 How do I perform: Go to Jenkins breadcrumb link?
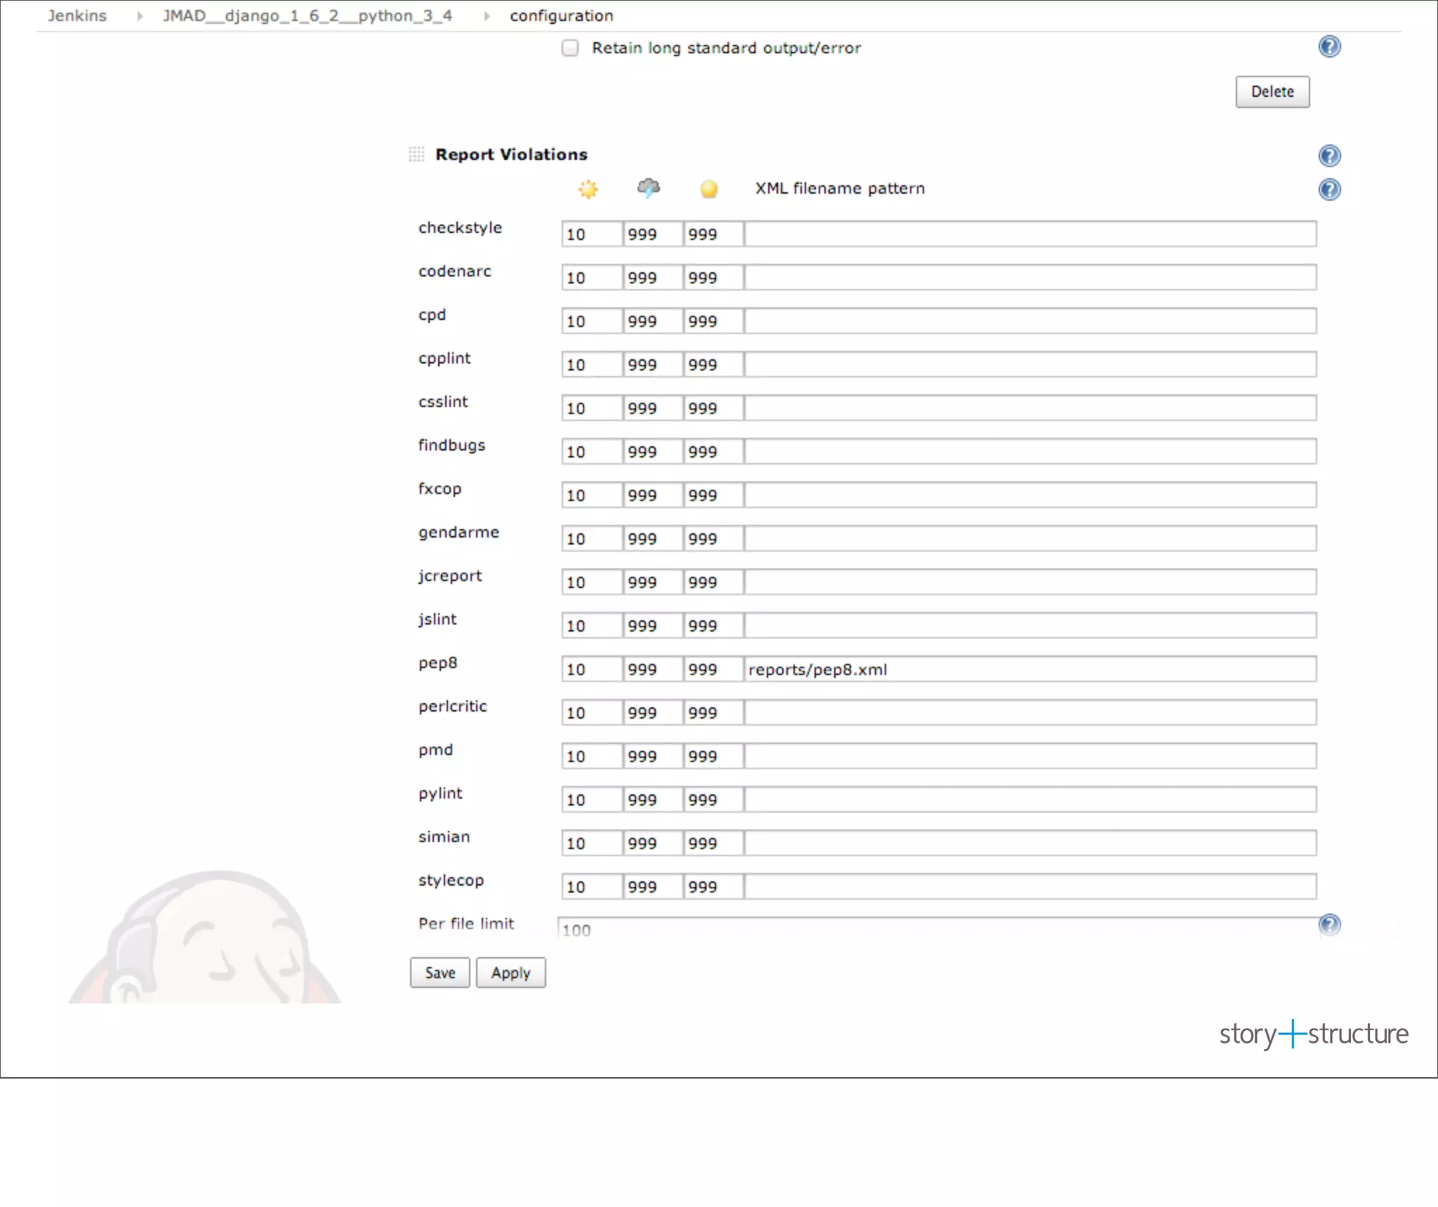[x=77, y=15]
